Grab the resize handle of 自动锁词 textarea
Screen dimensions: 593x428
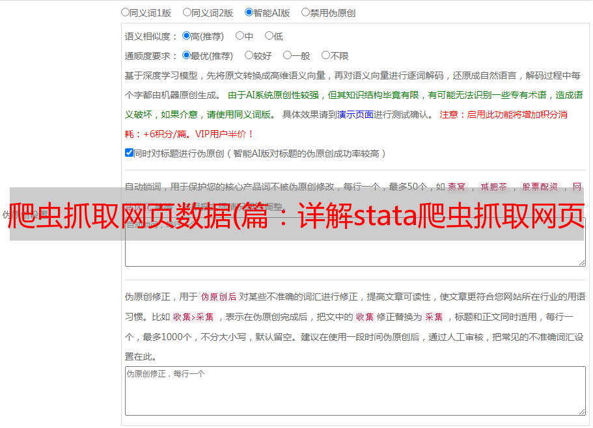point(582,263)
